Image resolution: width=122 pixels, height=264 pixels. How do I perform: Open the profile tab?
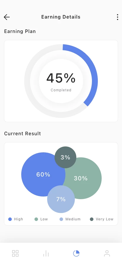click(x=107, y=253)
